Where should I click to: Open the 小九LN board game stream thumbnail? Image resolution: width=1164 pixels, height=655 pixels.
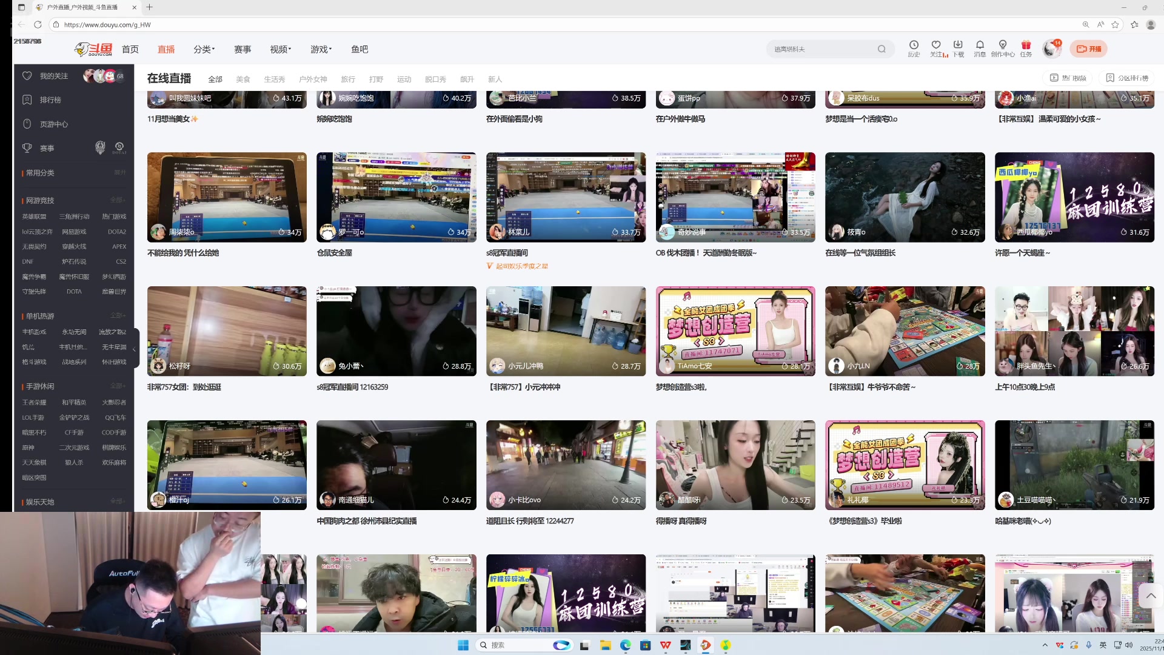tap(905, 331)
